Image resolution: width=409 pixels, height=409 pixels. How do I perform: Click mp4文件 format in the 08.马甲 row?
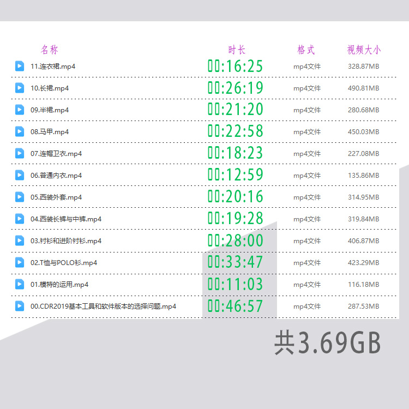pos(307,133)
